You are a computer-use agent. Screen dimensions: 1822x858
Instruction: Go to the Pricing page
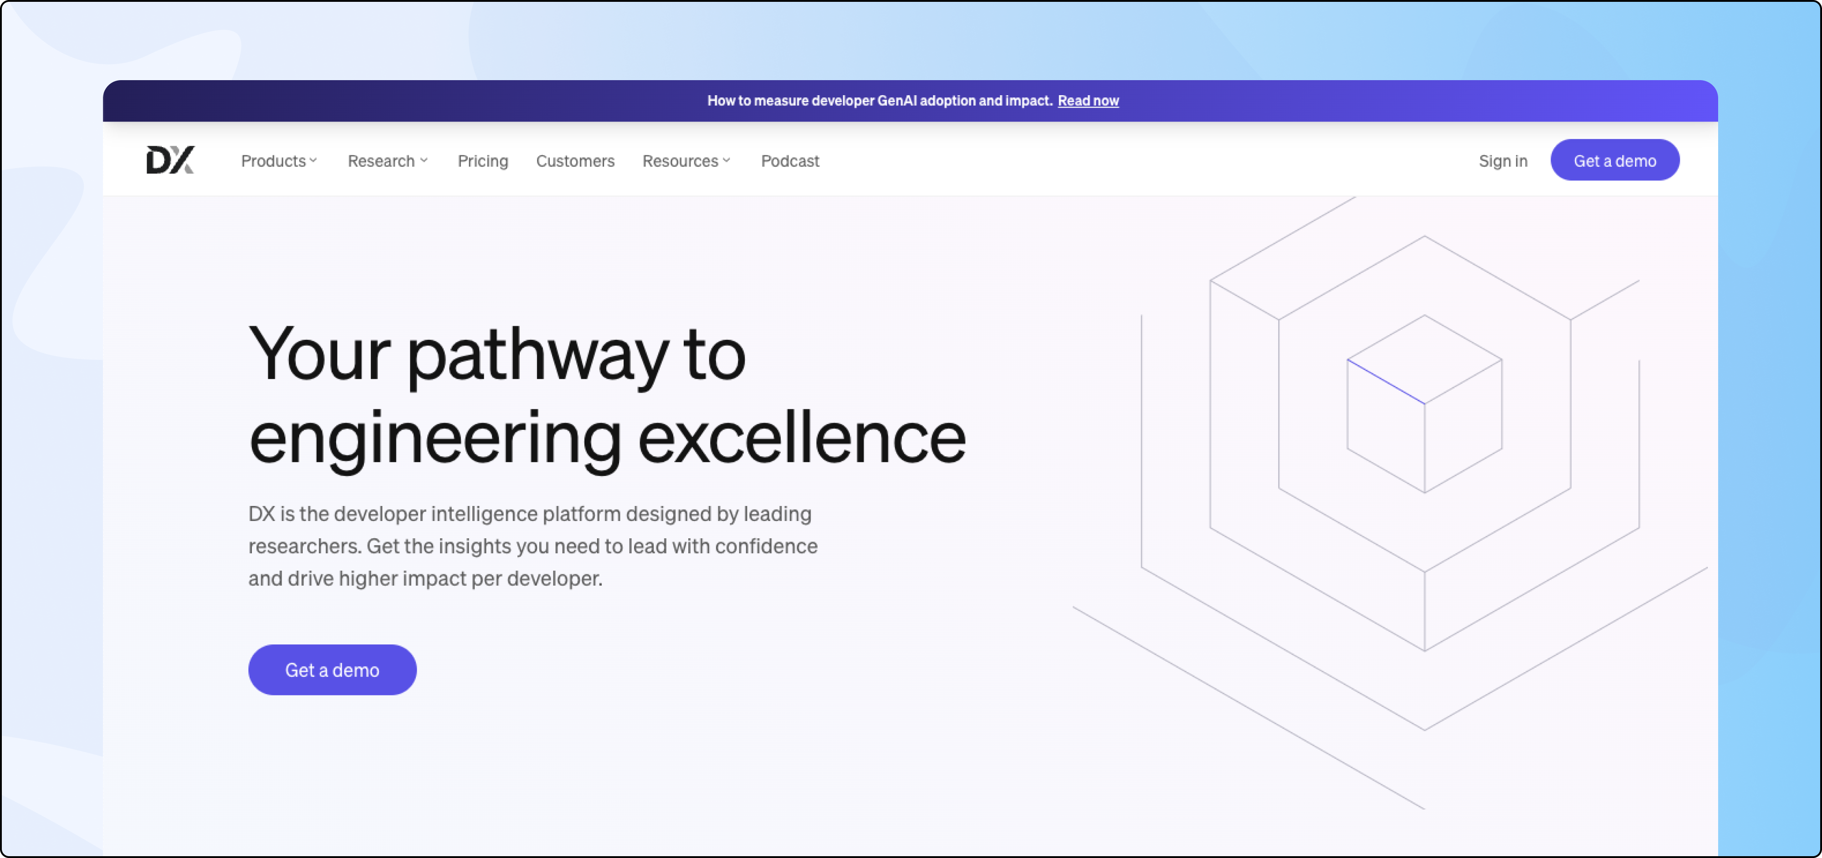point(482,161)
